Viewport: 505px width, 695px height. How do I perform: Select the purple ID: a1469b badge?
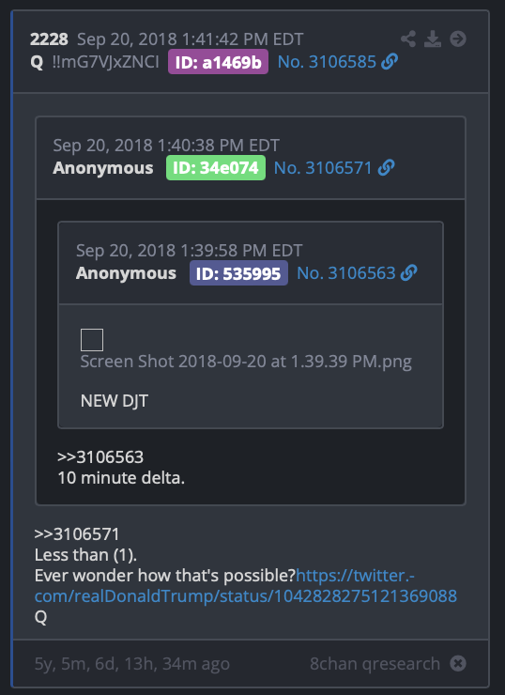pos(218,62)
